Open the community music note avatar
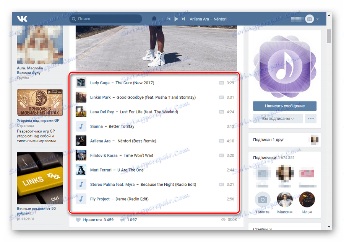Image resolution: width=344 pixels, height=242 pixels. tap(284, 66)
